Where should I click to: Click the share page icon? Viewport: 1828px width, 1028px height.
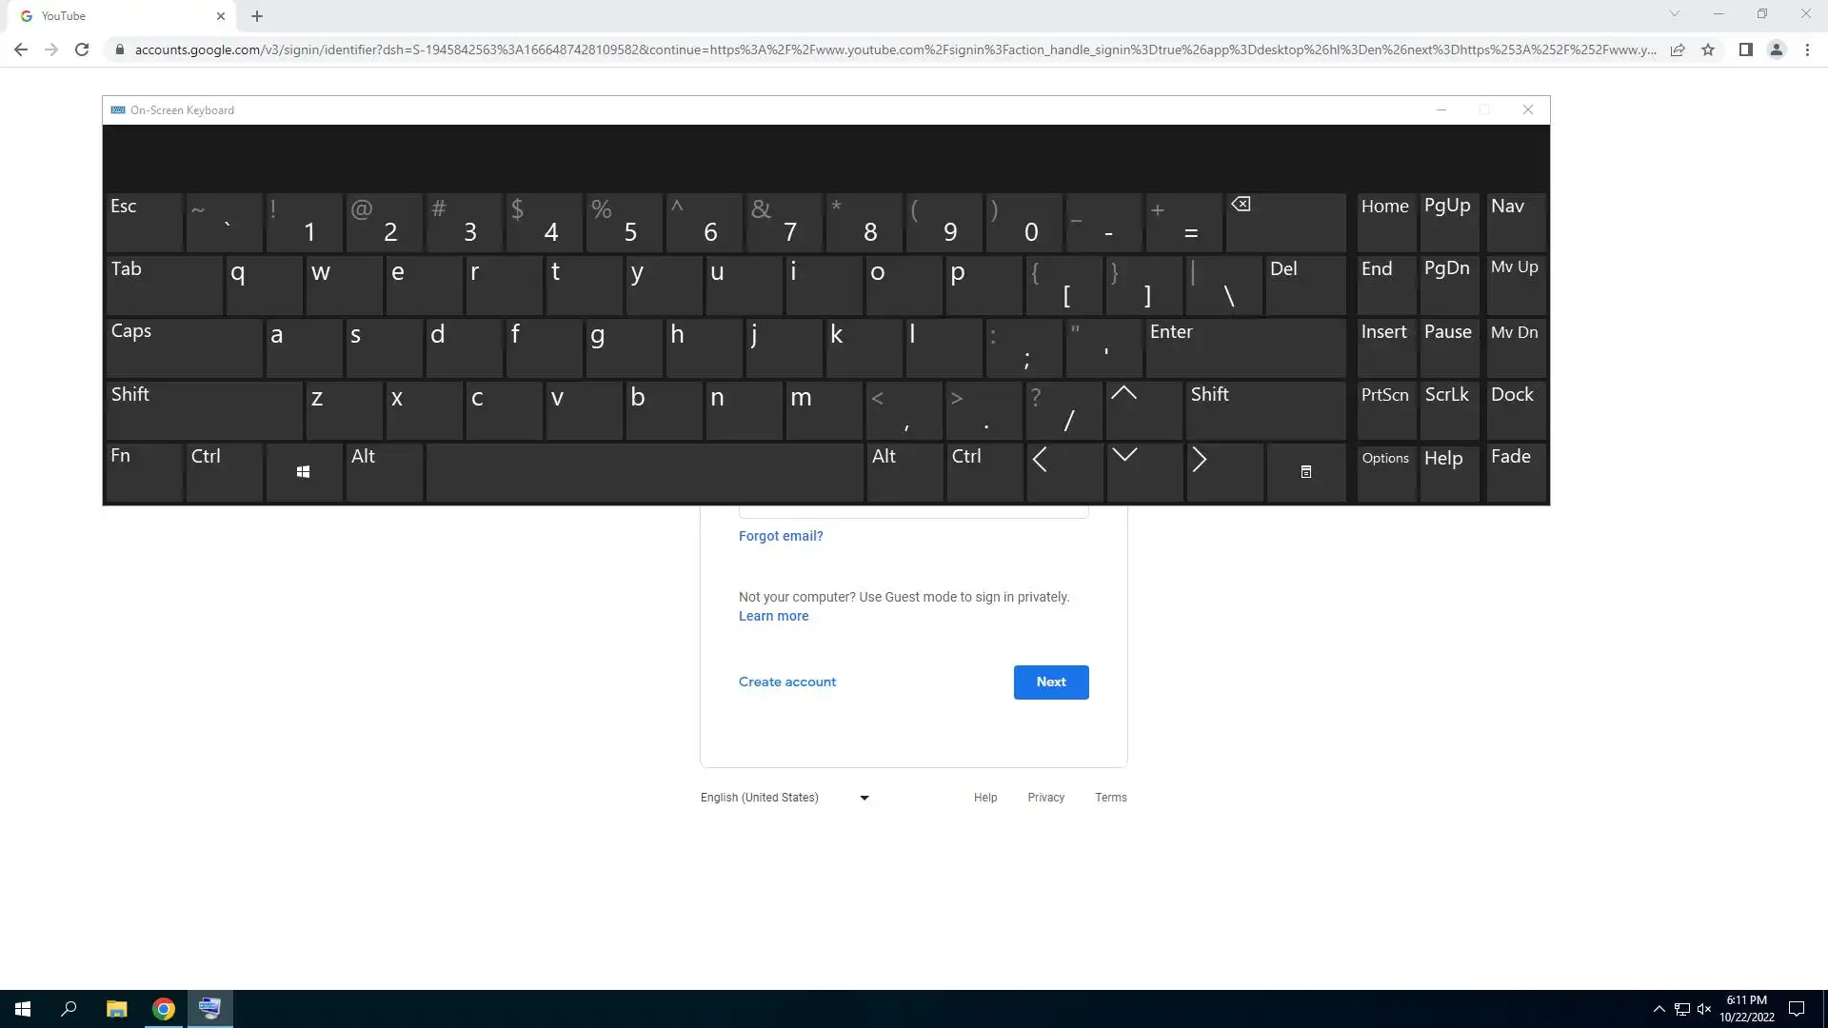(x=1678, y=49)
